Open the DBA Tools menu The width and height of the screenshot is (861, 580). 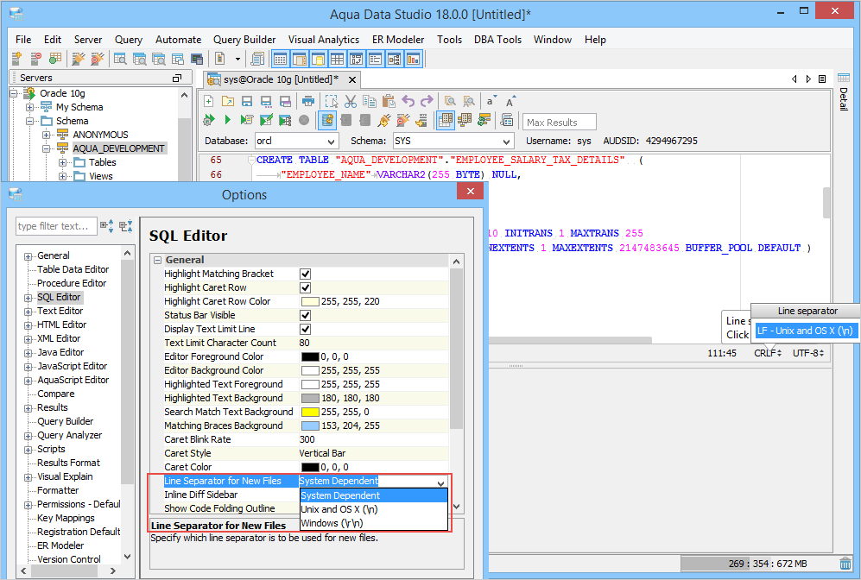click(497, 40)
